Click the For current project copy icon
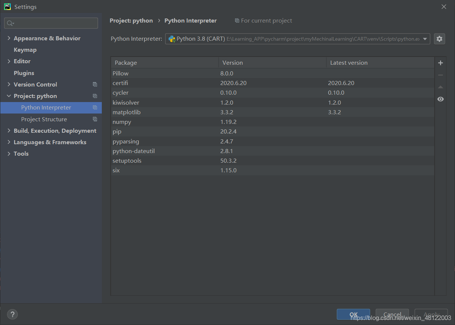The image size is (455, 325). click(x=237, y=21)
